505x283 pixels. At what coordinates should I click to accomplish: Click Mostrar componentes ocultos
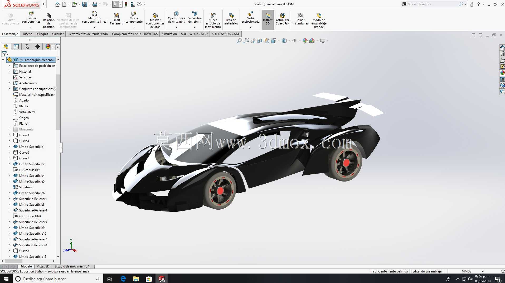155,21
